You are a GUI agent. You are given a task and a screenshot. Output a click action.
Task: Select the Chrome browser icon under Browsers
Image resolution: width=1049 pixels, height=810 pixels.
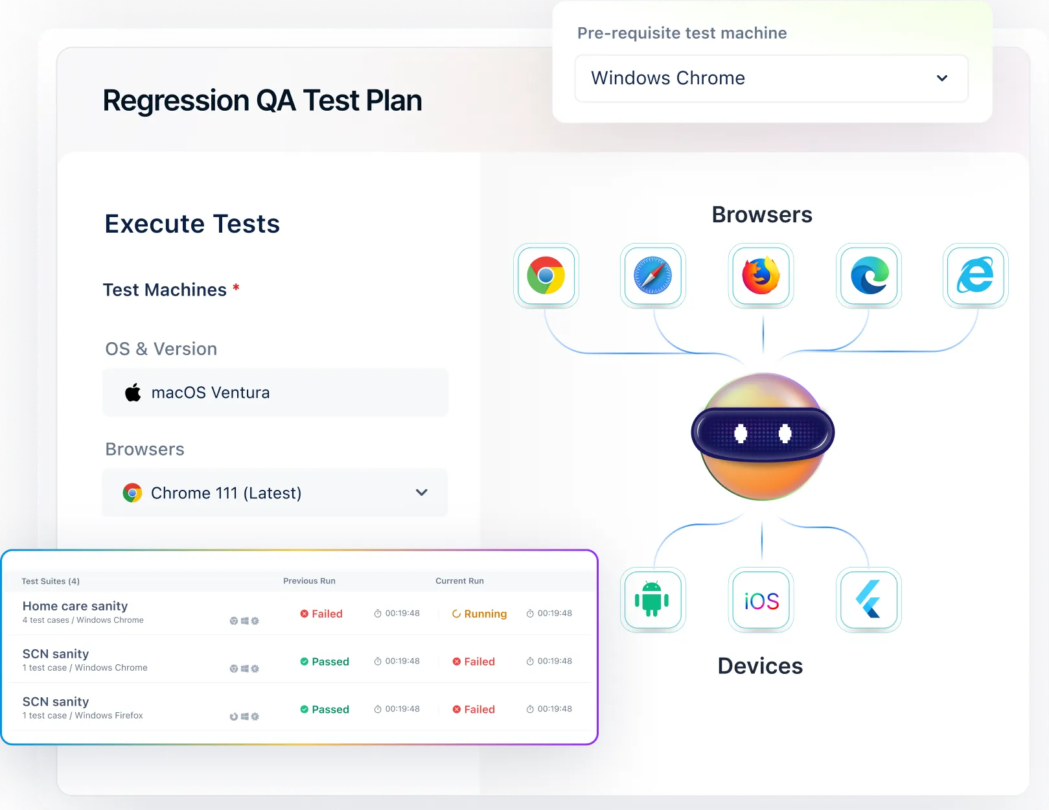pos(546,275)
